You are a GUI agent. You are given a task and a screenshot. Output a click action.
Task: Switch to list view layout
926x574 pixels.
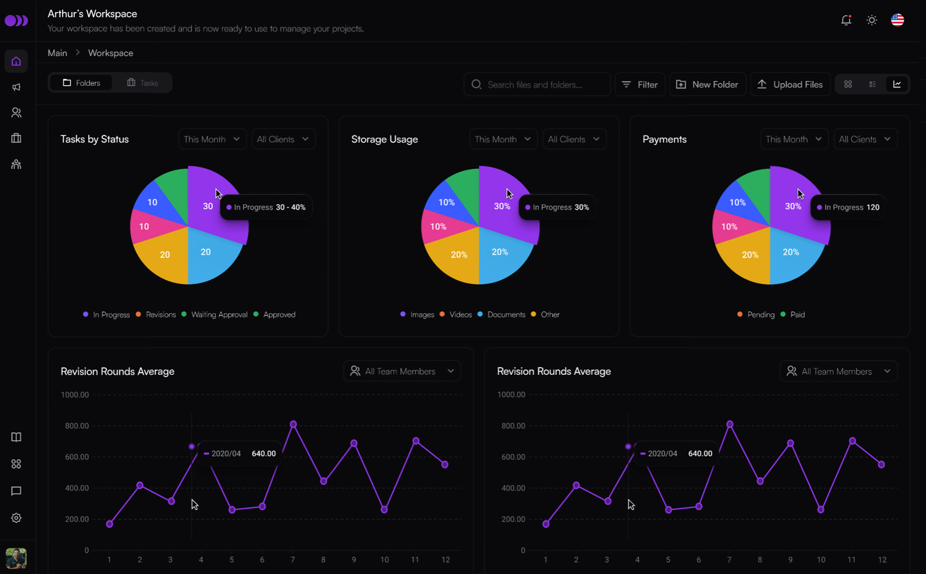coord(872,84)
